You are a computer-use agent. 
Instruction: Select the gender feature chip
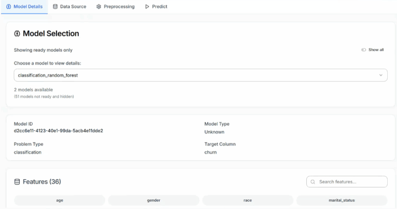(x=154, y=200)
